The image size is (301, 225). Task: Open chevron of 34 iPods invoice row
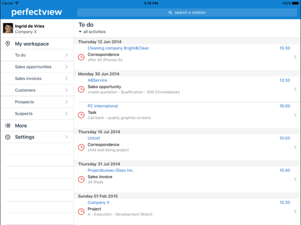[295, 179]
